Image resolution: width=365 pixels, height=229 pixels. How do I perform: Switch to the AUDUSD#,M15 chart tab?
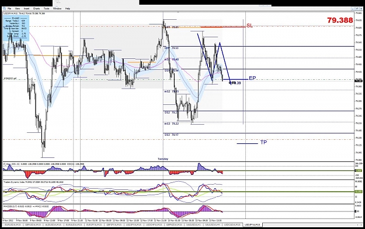pyautogui.click(x=53, y=225)
